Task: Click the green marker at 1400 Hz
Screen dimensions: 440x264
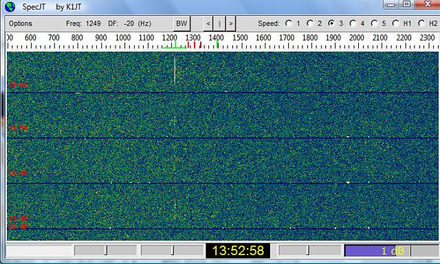Action: 217,44
